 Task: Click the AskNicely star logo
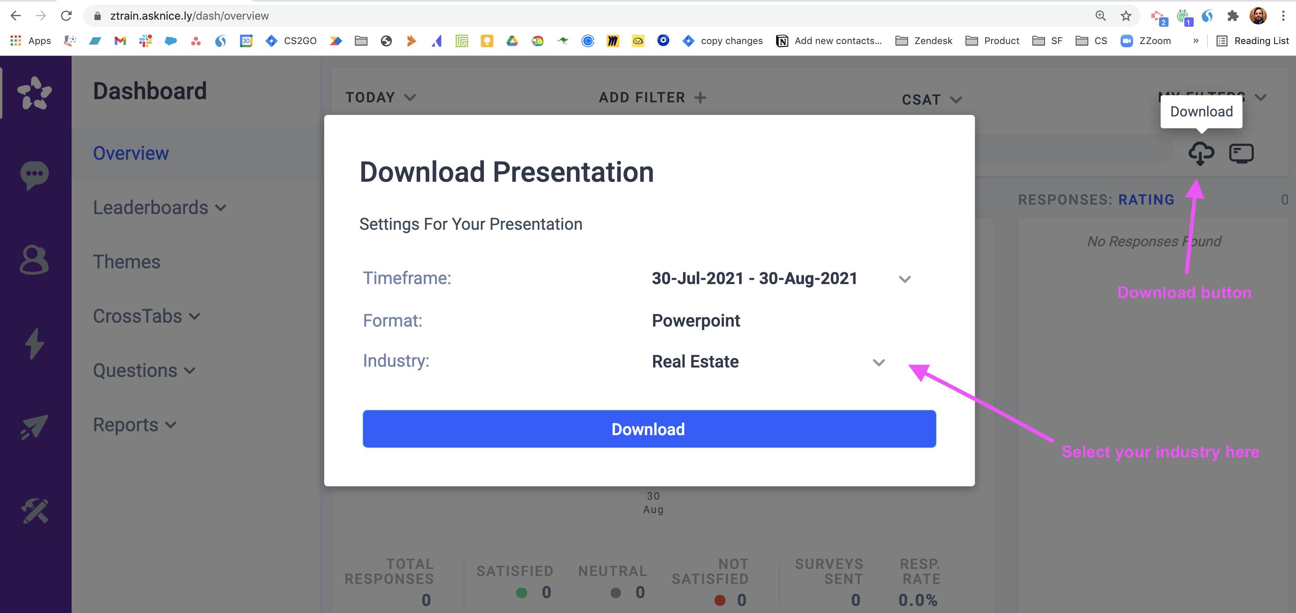coord(34,93)
